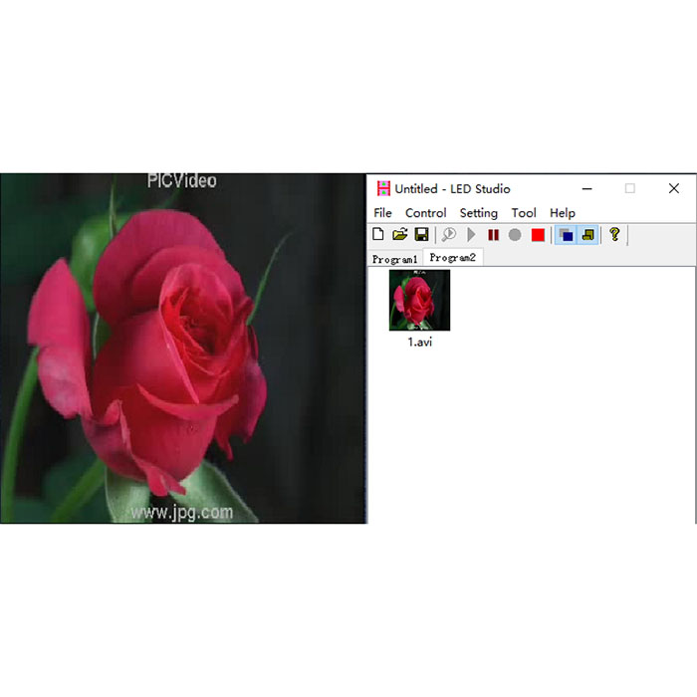Toggle the overlapping blue windows icon

tap(566, 235)
